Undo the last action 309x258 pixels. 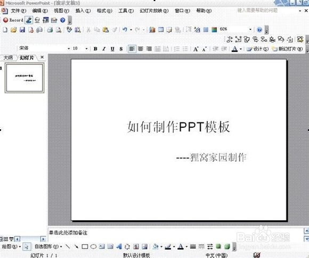pos(125,30)
